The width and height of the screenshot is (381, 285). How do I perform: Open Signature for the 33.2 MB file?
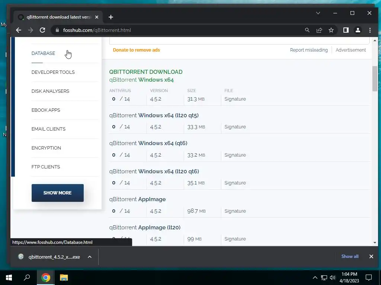235,155
